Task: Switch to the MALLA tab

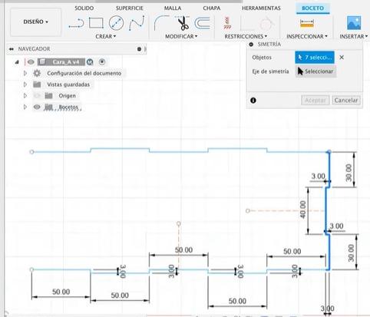Action: (173, 8)
